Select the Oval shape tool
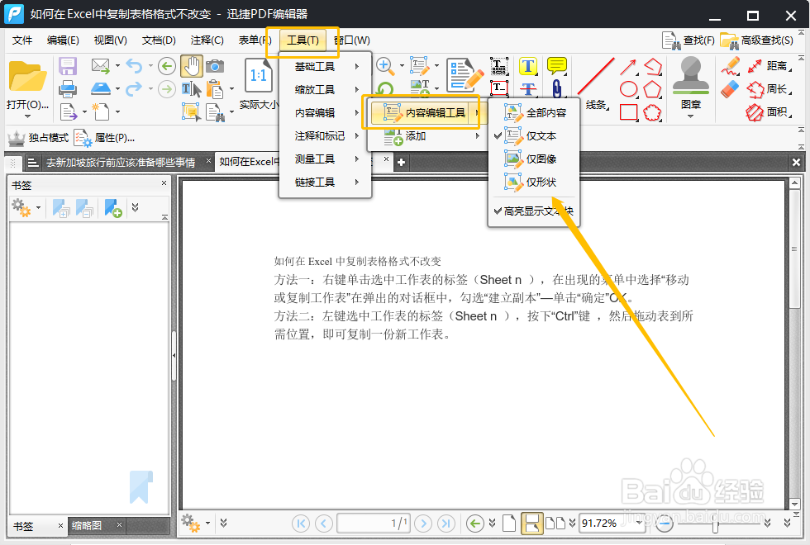The image size is (810, 545). [x=628, y=89]
